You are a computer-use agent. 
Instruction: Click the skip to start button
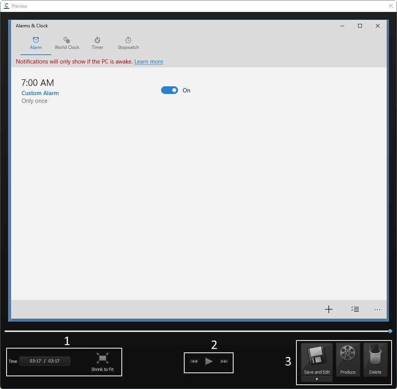tap(194, 361)
